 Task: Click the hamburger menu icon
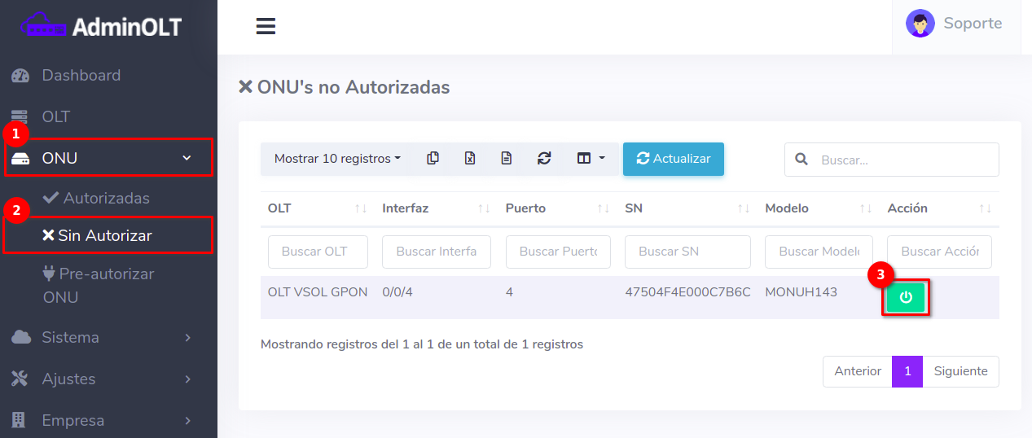(266, 27)
